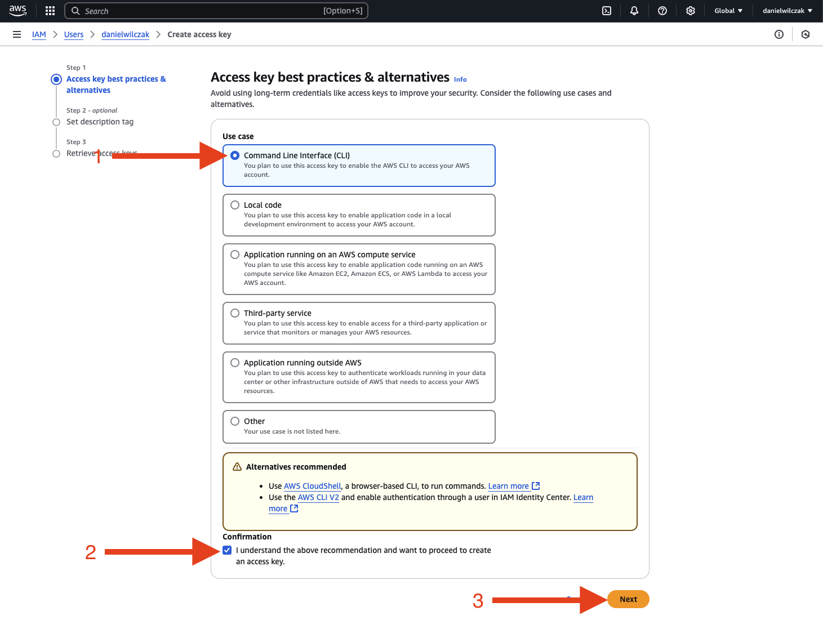
Task: Open the AWS CloudShell link
Action: (313, 486)
